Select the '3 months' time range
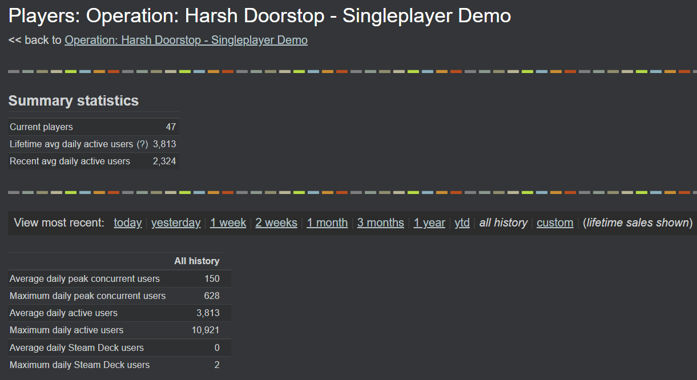 point(380,223)
